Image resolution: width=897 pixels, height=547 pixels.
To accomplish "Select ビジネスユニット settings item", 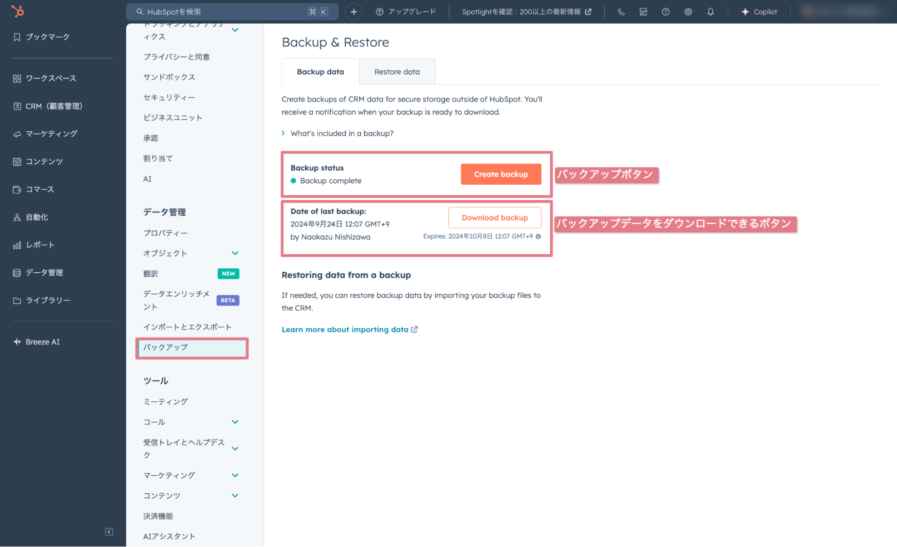I will (173, 117).
